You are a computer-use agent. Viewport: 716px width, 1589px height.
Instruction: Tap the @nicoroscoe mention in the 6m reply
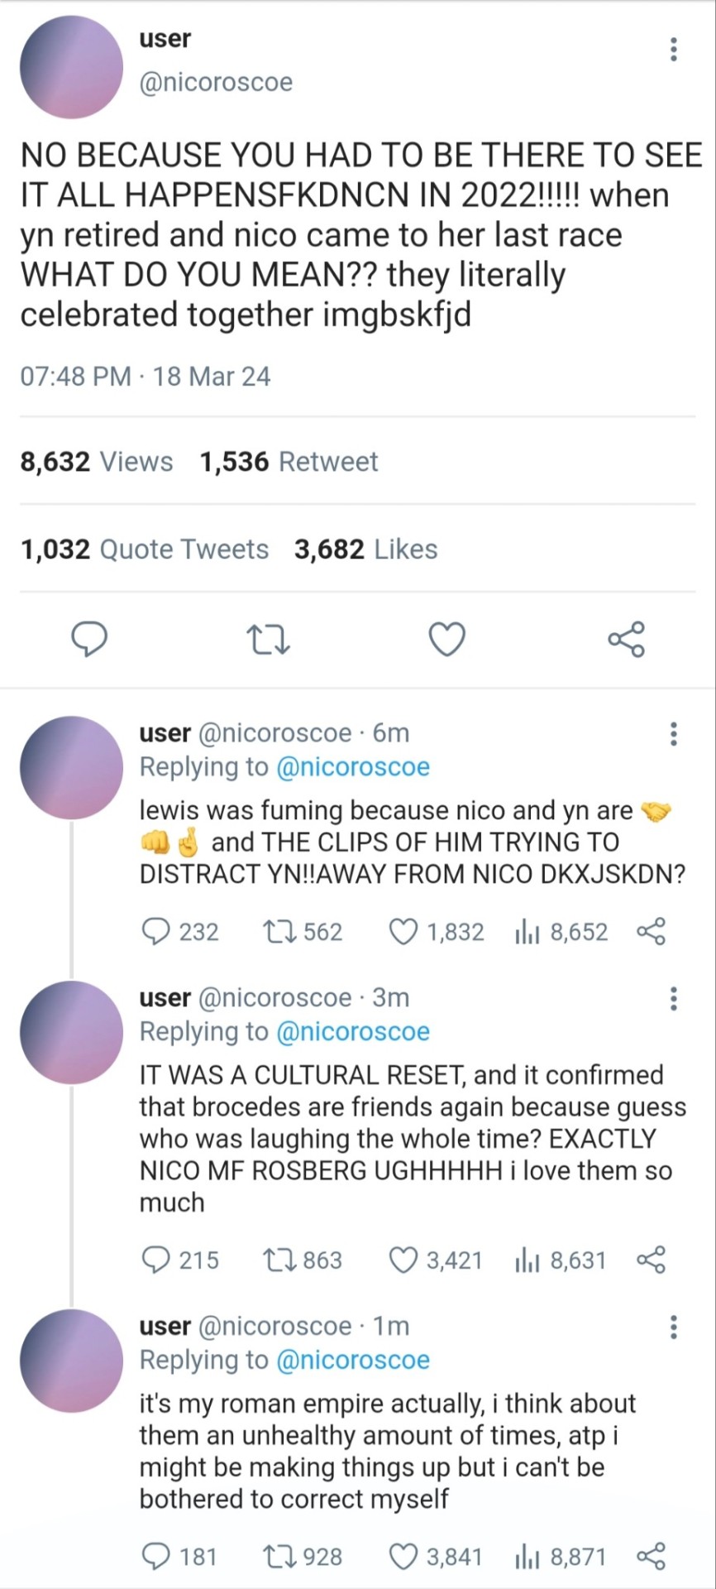point(352,767)
